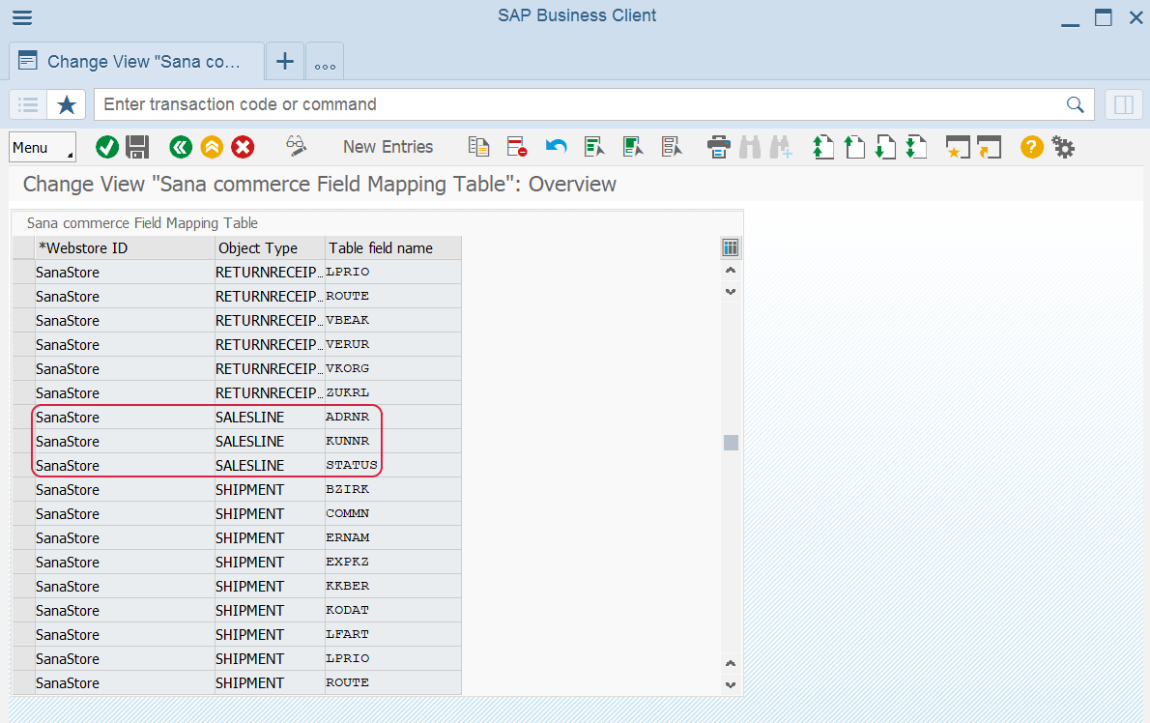The height and width of the screenshot is (723, 1150).
Task: Go to next page icon
Action: pos(886,147)
